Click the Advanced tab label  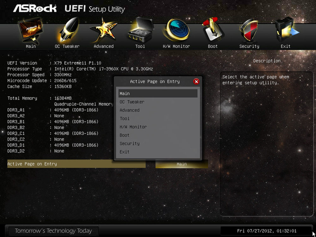(x=104, y=46)
